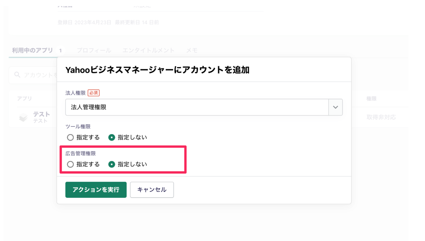The width and height of the screenshot is (425, 241).
Task: Click the 取得非対応 cell
Action: coord(381,117)
